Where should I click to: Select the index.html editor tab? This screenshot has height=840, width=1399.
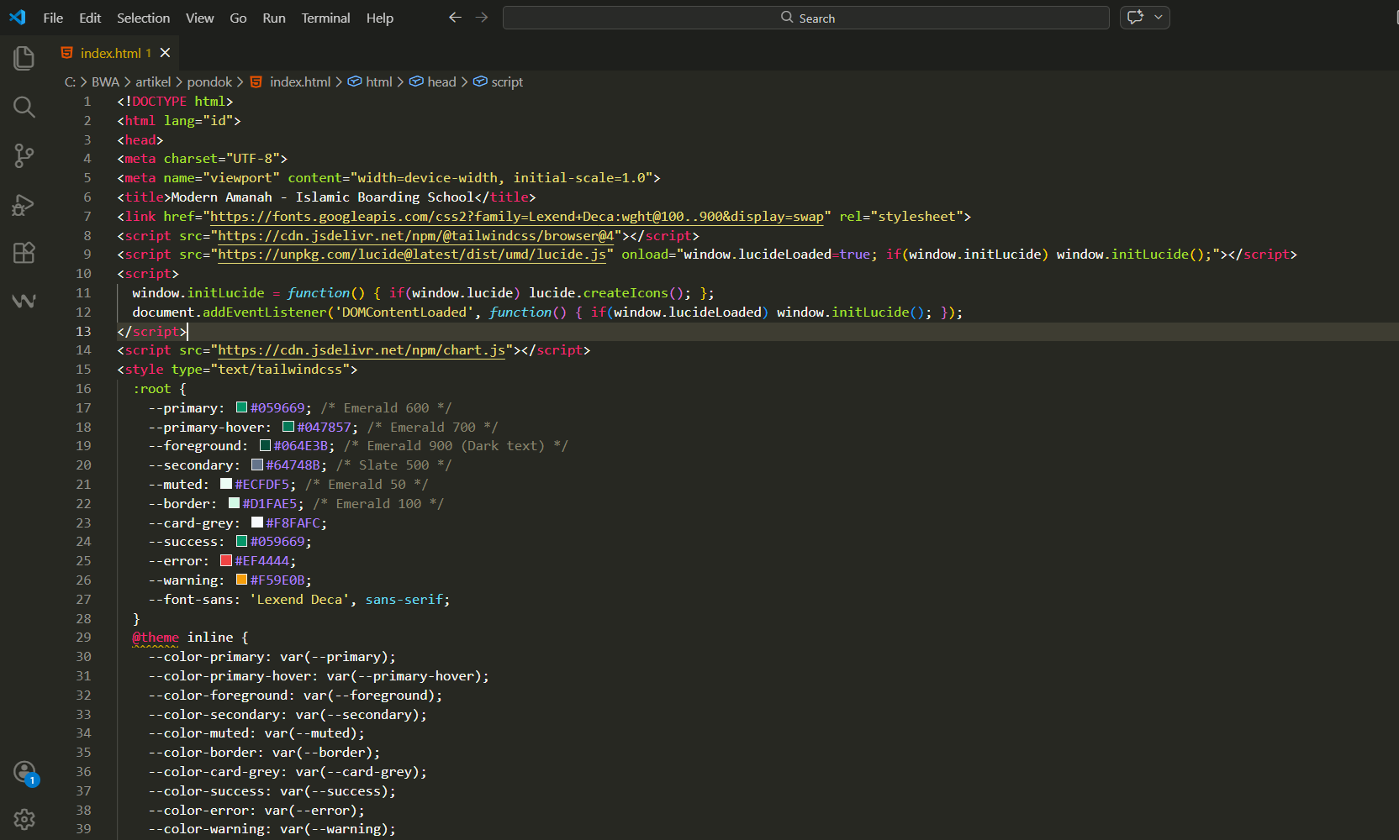(x=110, y=53)
